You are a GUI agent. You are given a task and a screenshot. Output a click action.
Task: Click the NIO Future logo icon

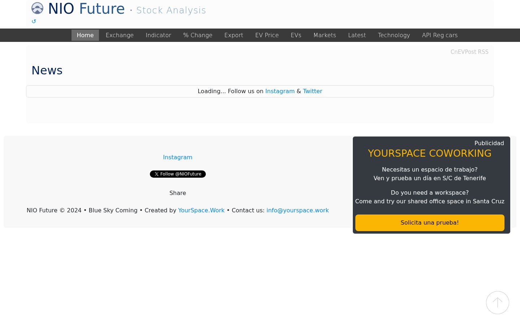(x=37, y=8)
